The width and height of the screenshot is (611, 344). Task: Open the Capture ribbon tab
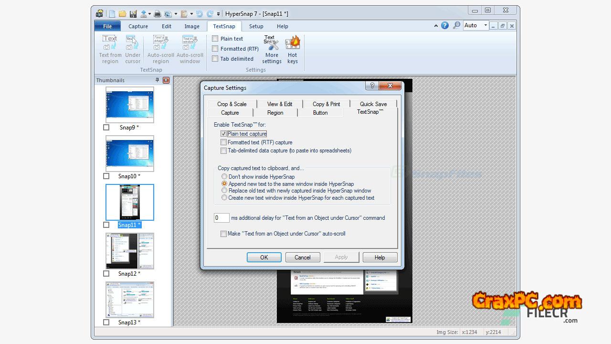click(138, 26)
